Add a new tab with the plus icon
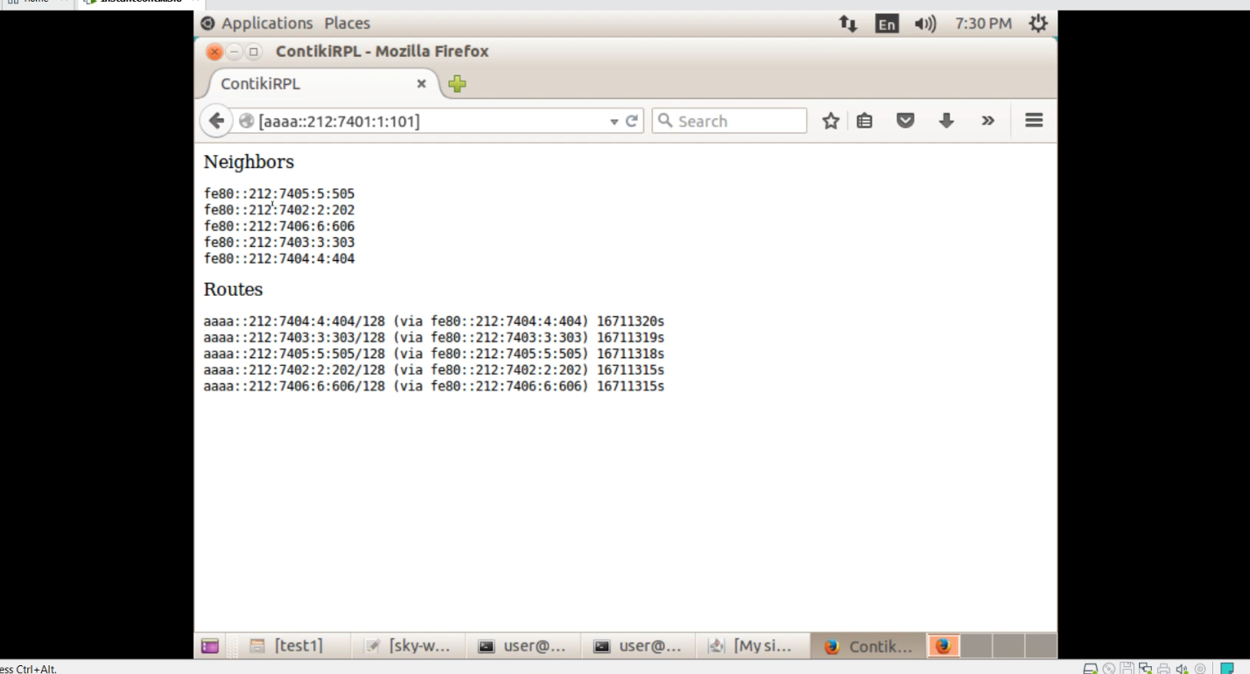Viewport: 1250px width, 674px height. (457, 84)
